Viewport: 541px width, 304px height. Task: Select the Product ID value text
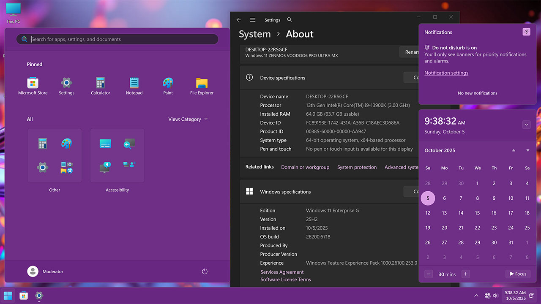pos(336,131)
